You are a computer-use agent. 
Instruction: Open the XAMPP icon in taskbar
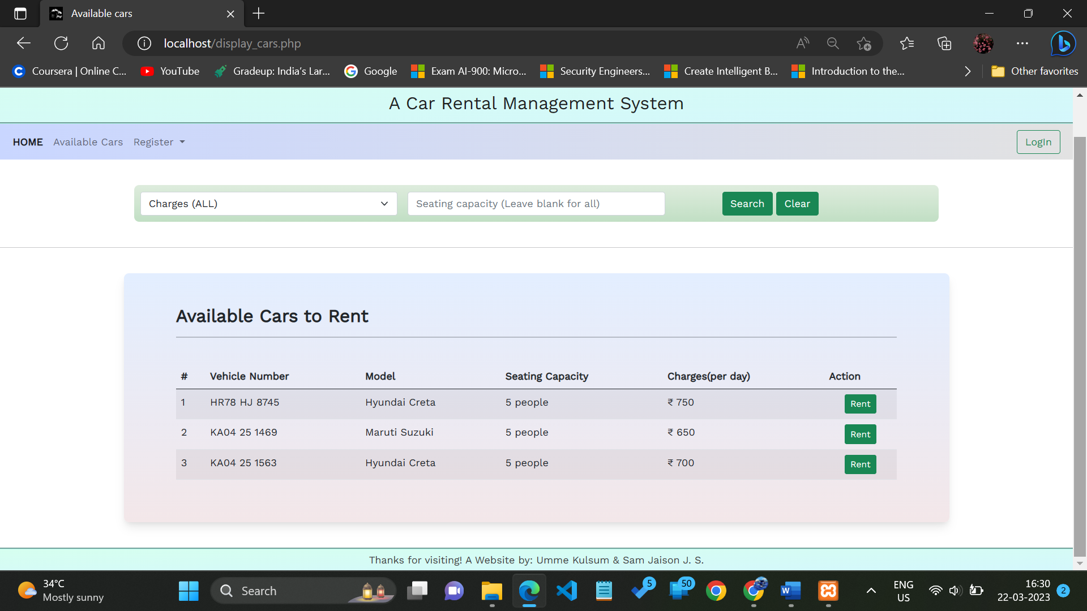pos(828,591)
